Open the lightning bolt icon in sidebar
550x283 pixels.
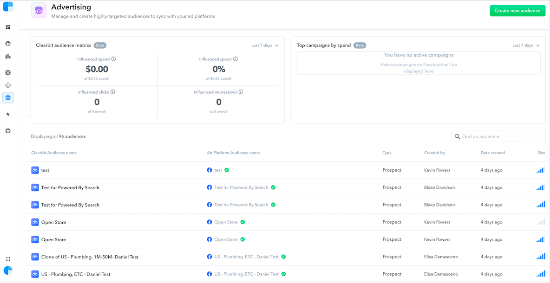8,114
